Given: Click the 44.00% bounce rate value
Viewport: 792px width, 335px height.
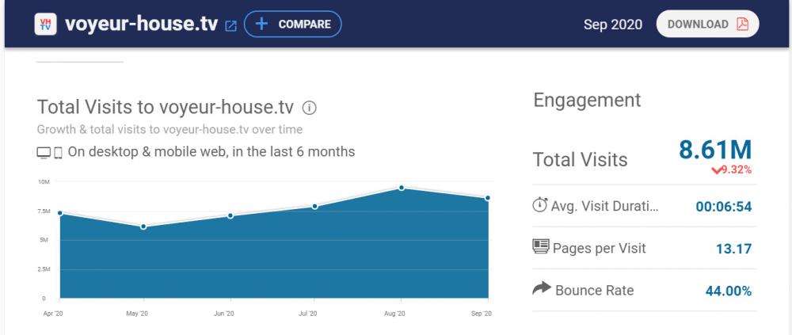Looking at the screenshot, I should [728, 291].
